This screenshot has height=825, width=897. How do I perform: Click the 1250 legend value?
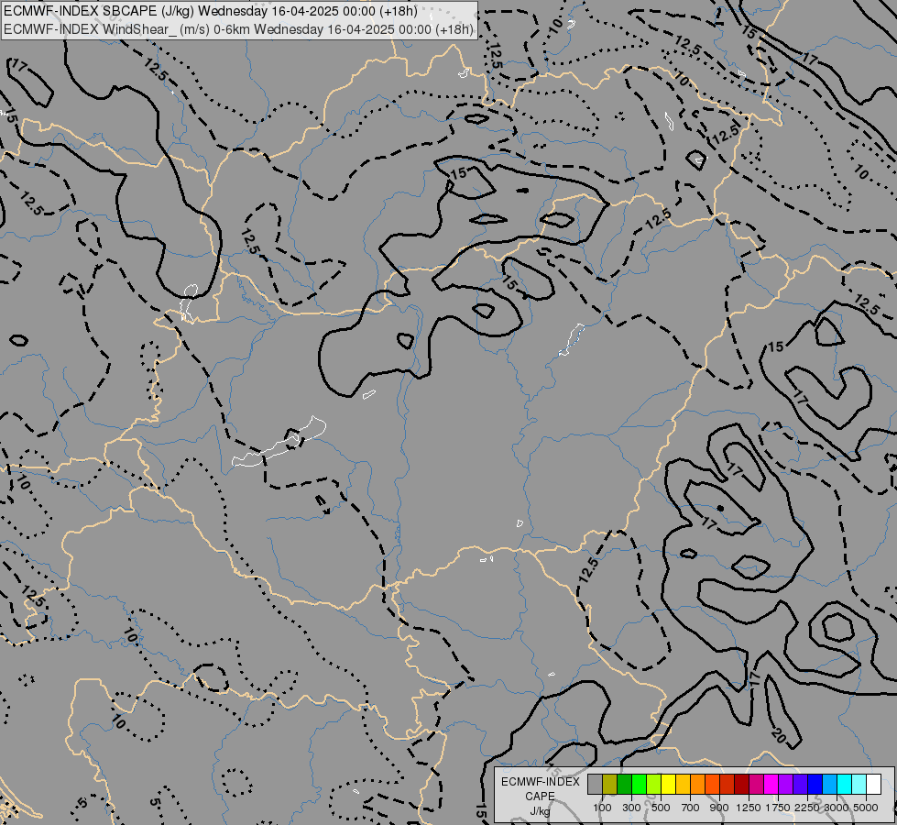749,808
